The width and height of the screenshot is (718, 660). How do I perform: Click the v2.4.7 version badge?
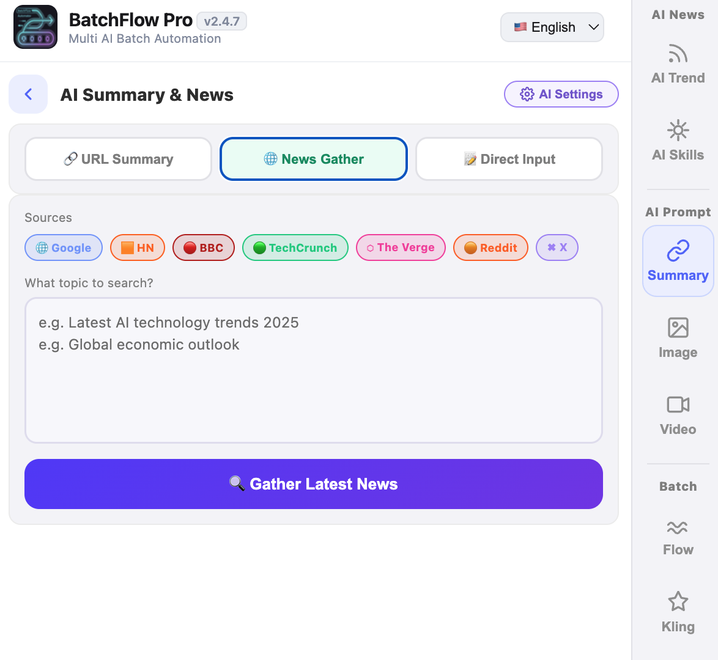point(221,21)
